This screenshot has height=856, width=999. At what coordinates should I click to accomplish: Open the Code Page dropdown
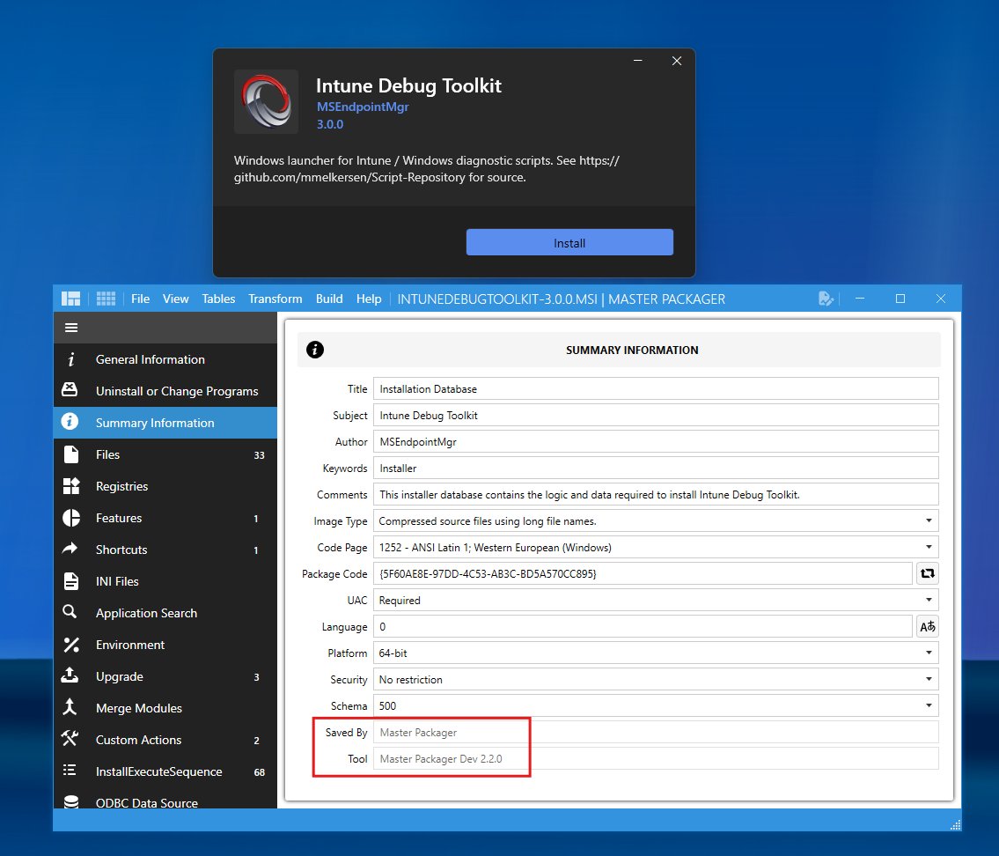(656, 548)
